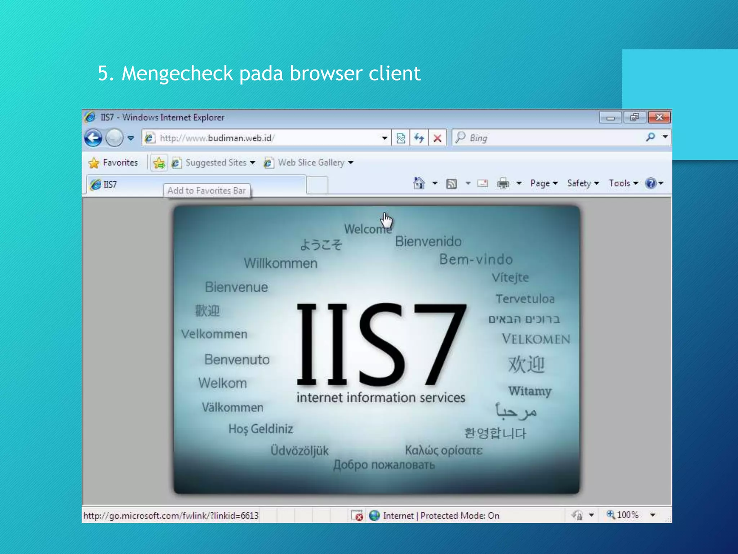Image resolution: width=738 pixels, height=554 pixels.
Task: Expand the Print options dropdown arrow
Action: coord(519,183)
